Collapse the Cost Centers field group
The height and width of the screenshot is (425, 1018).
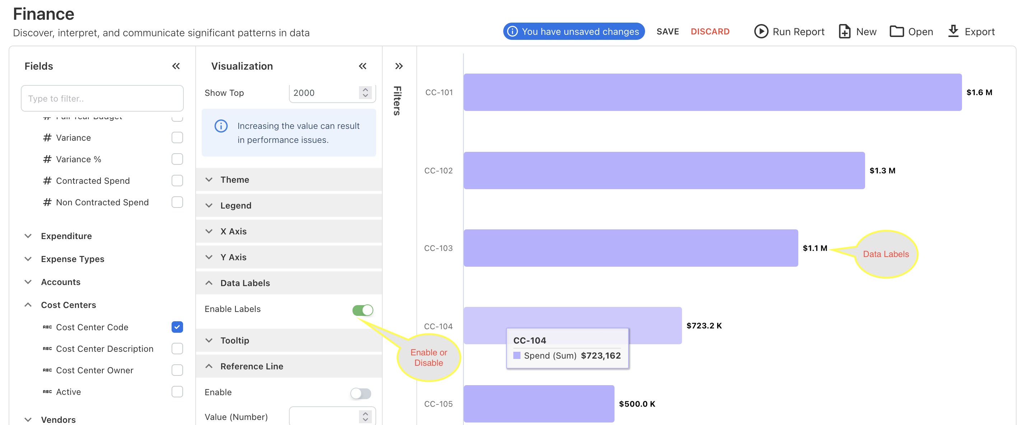[x=68, y=305]
